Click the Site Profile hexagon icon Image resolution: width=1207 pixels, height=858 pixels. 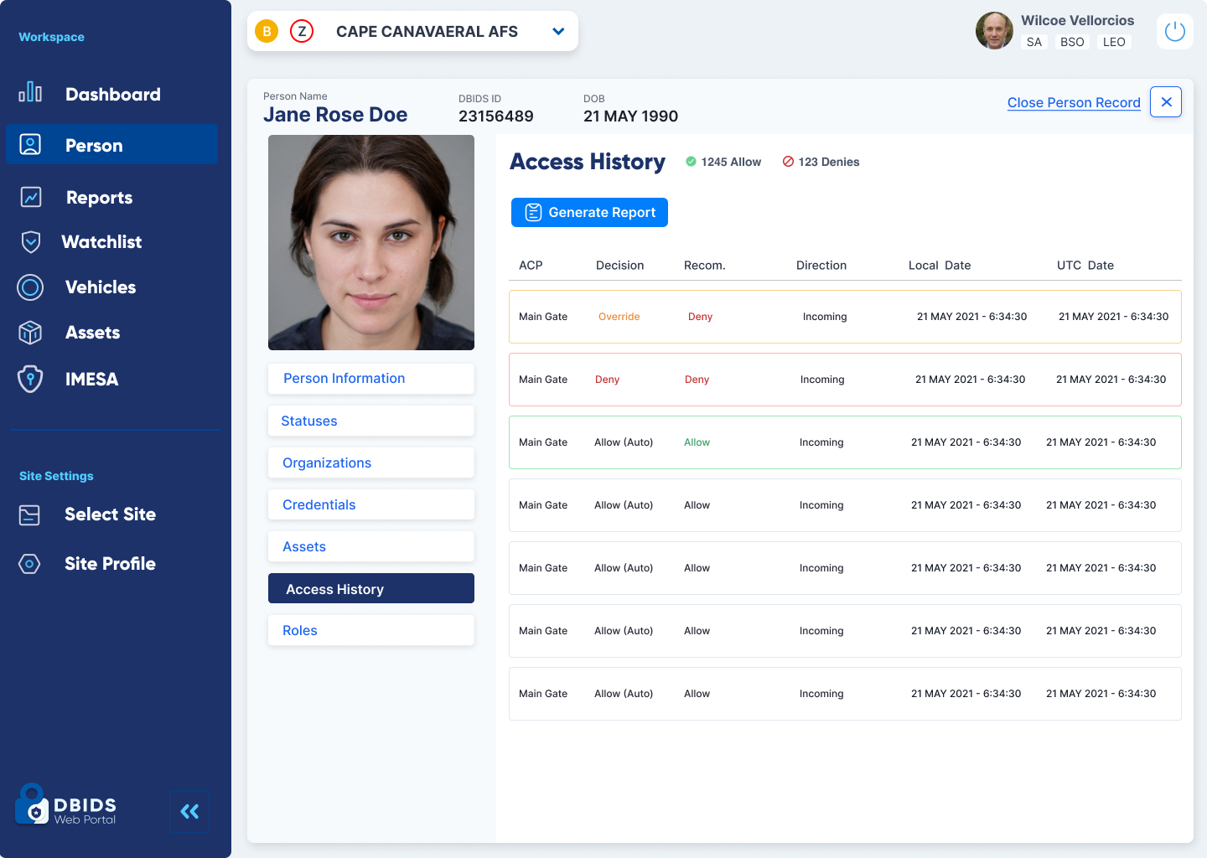(x=29, y=564)
